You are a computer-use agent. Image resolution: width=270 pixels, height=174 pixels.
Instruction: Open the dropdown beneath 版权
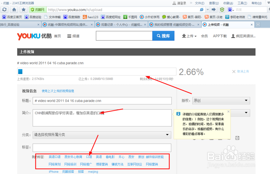click(x=240, y=113)
